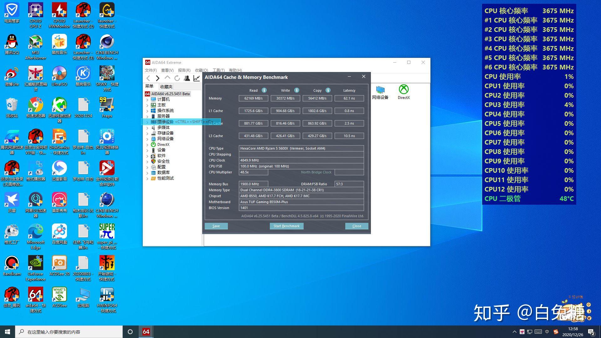
Task: Expand the 主板 tree node
Action: 147,105
